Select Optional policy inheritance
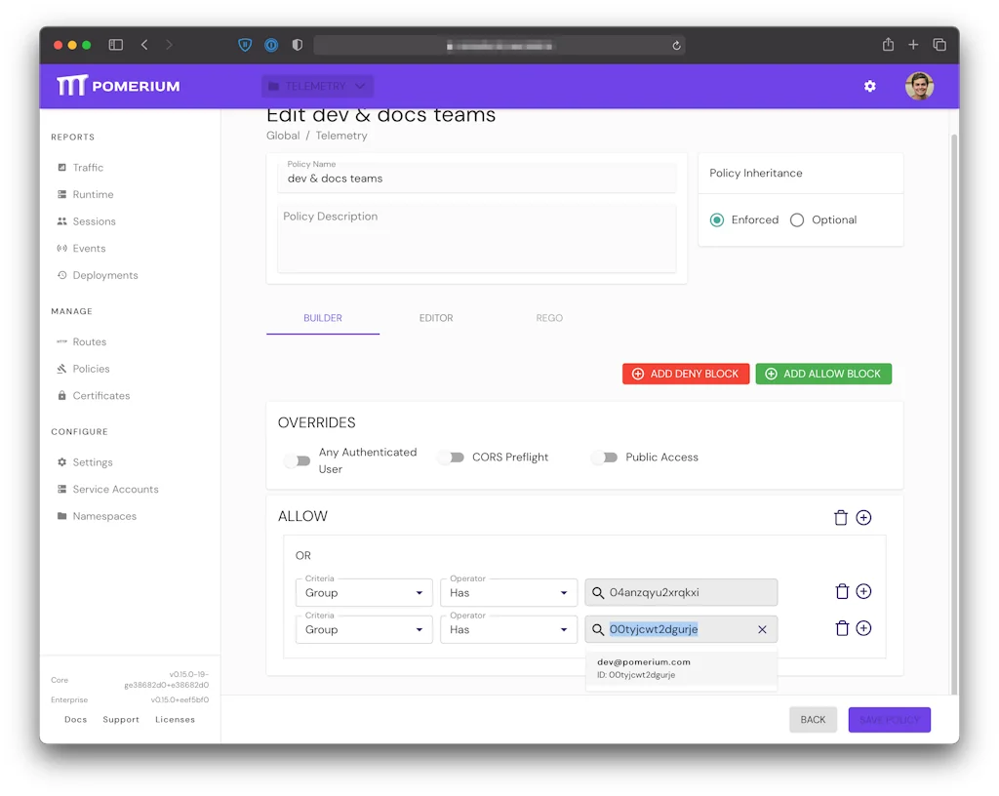The width and height of the screenshot is (999, 796). click(797, 220)
